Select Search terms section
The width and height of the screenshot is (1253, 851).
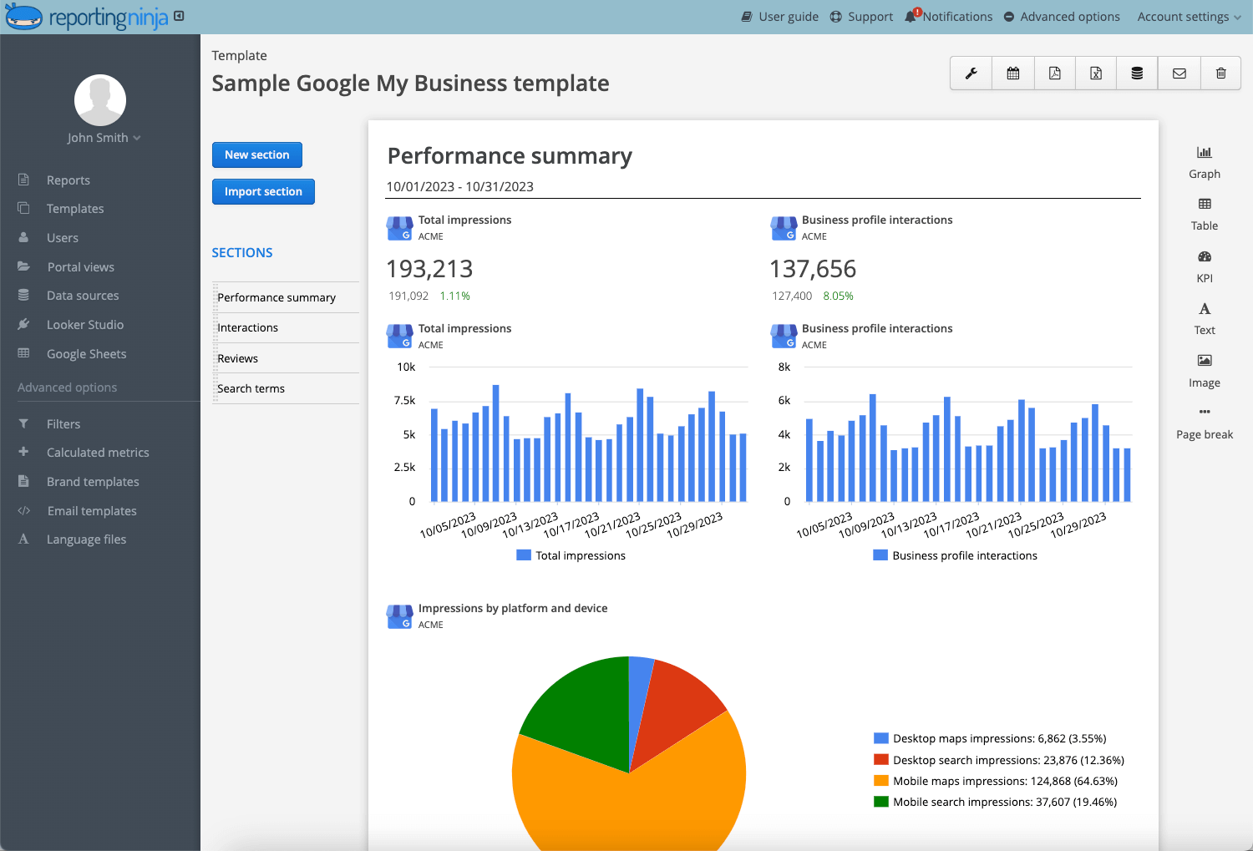(286, 388)
